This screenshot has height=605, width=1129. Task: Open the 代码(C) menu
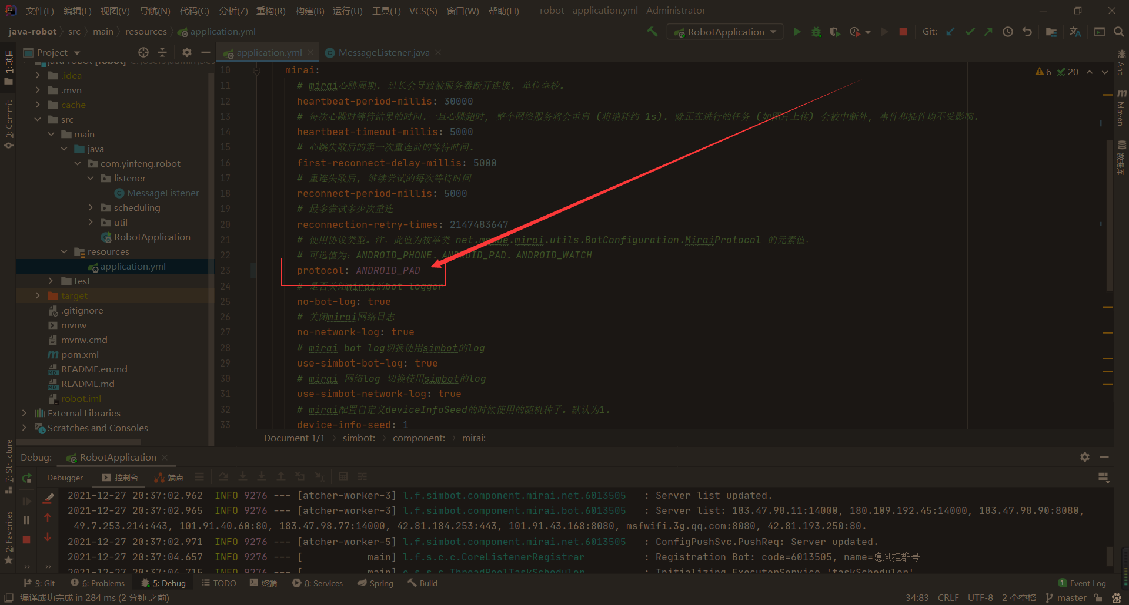click(194, 11)
